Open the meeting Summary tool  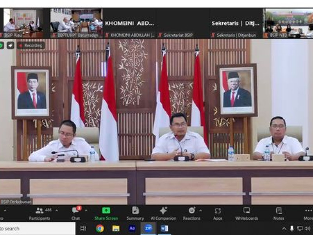coord(135,213)
